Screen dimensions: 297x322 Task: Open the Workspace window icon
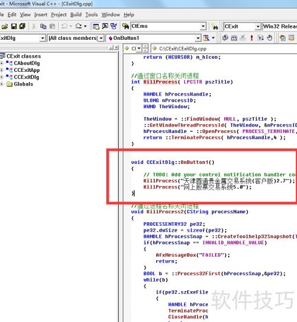click(96, 26)
